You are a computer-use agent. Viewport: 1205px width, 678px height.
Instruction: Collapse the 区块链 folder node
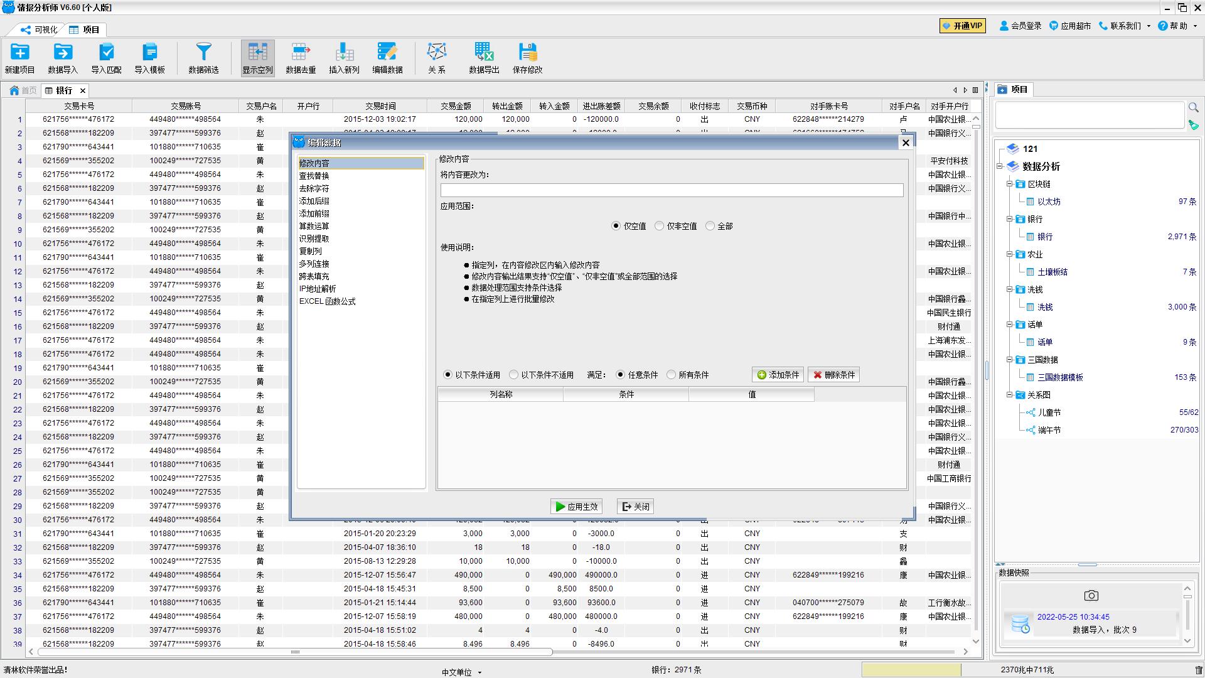(x=1010, y=184)
